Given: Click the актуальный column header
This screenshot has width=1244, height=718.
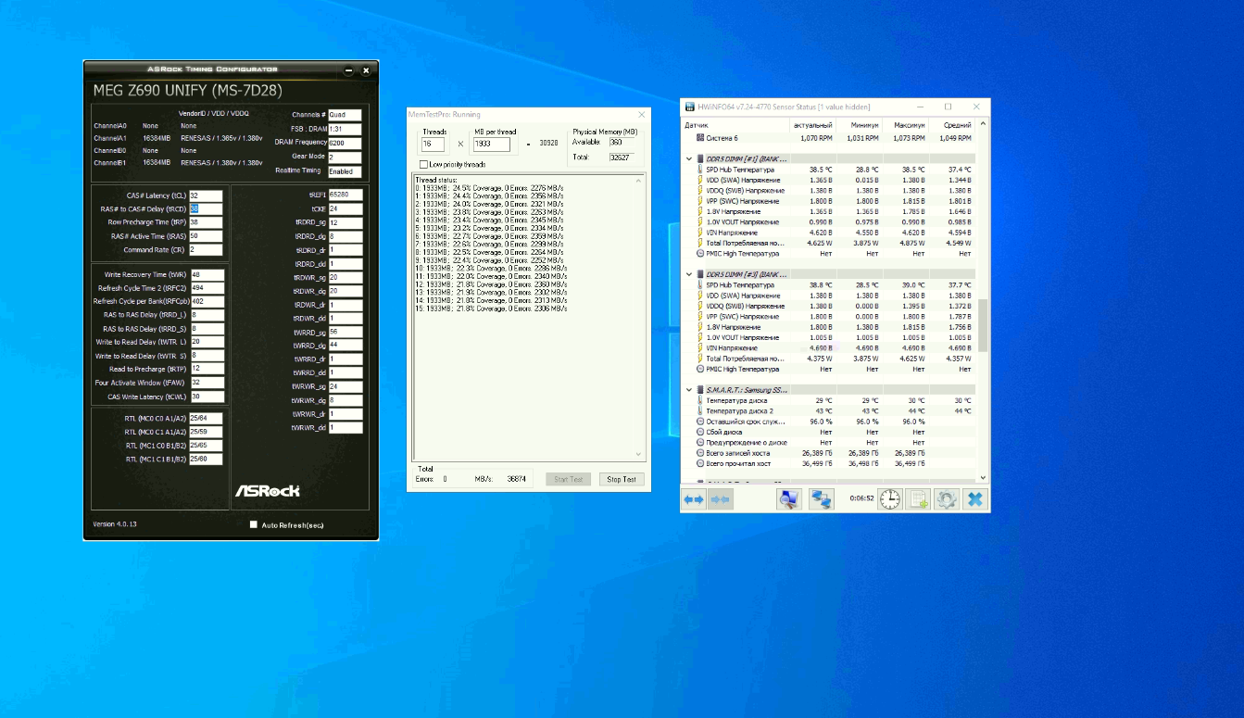Looking at the screenshot, I should pyautogui.click(x=812, y=124).
